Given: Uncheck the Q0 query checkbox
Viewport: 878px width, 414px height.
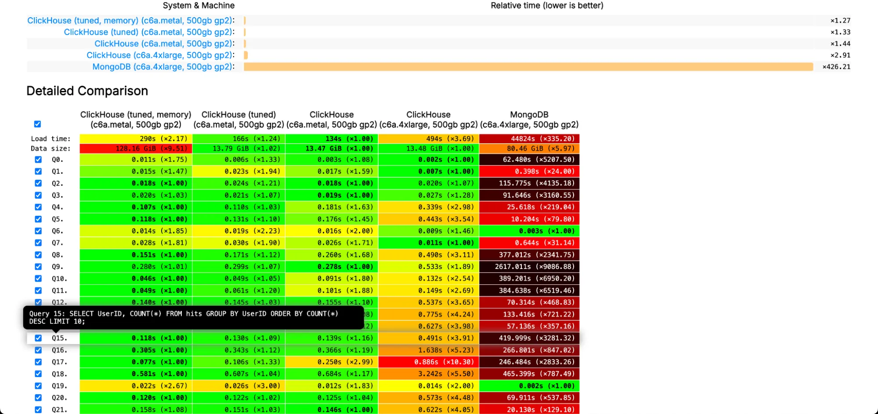Looking at the screenshot, I should tap(38, 160).
